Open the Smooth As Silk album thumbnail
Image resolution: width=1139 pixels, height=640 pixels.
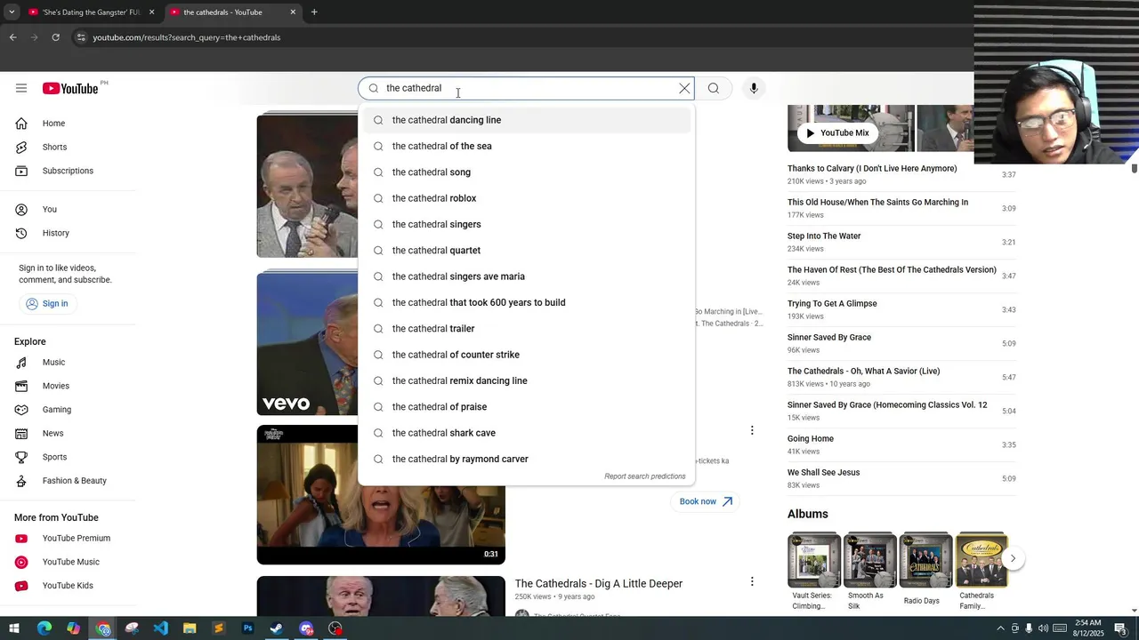point(870,560)
